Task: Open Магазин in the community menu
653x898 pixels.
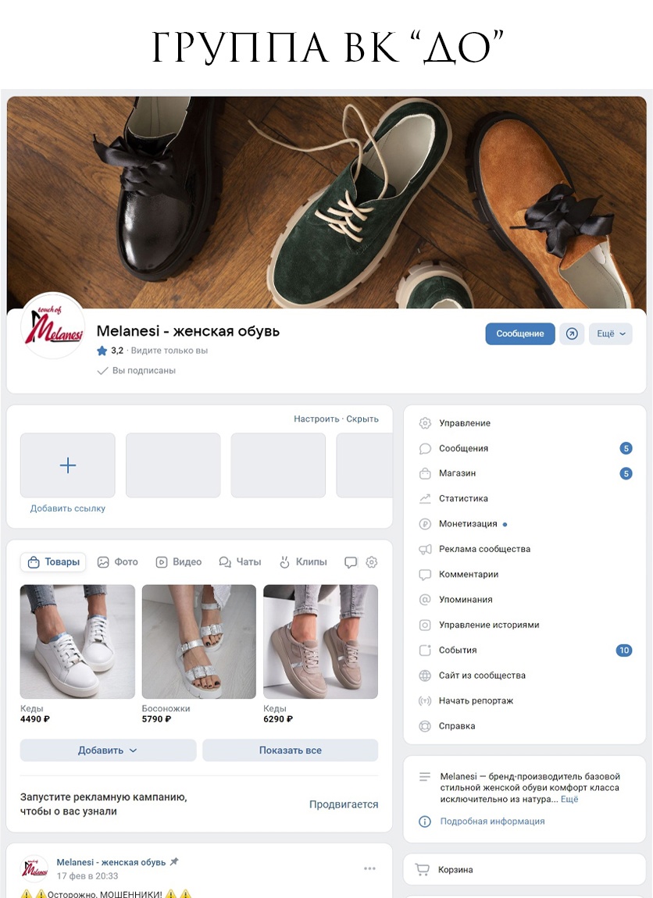Action: [x=525, y=474]
